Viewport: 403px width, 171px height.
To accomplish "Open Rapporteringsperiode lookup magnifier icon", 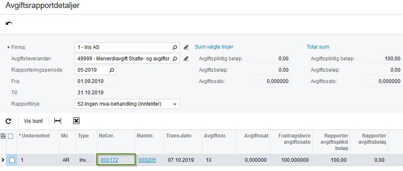I will (111, 70).
